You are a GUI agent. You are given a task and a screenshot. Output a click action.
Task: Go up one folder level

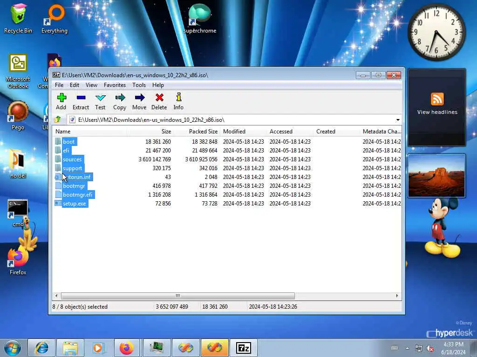coord(58,119)
